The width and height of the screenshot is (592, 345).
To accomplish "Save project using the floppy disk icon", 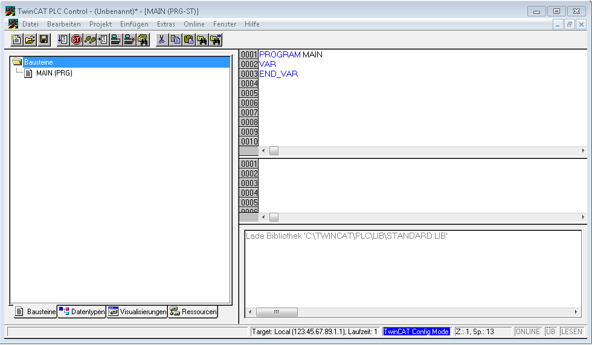I will coord(43,40).
